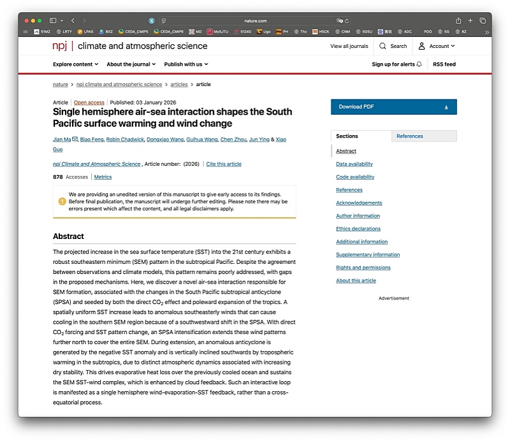The image size is (510, 441).
Task: Click the reload page icon
Action: tap(346, 20)
